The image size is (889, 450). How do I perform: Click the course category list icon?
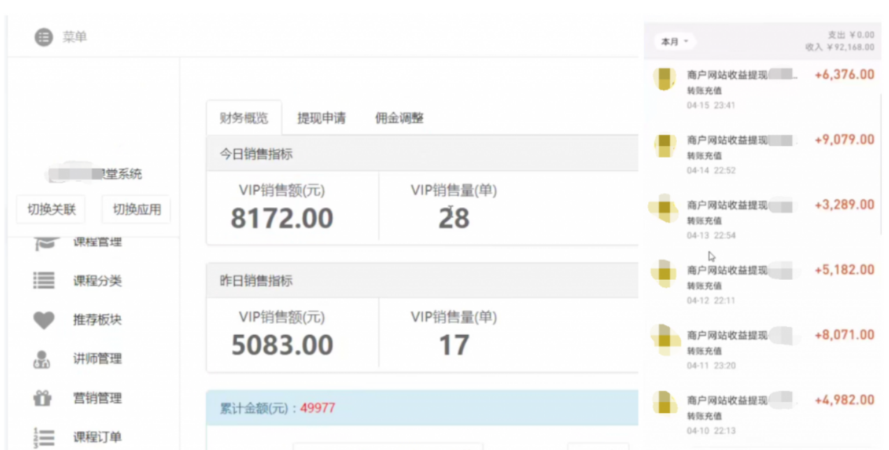tap(44, 280)
